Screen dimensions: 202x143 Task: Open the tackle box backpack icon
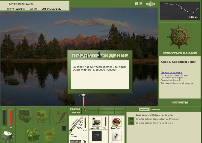coord(25,116)
